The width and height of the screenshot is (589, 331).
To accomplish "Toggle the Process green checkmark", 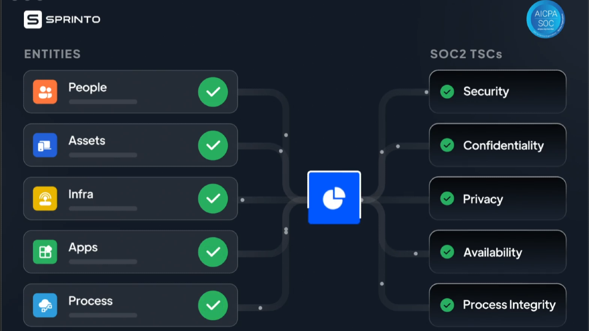I will (x=213, y=305).
